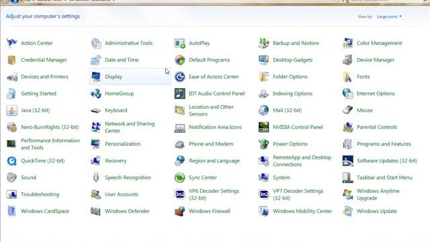Open the Windows CardSpace link

pyautogui.click(x=45, y=211)
